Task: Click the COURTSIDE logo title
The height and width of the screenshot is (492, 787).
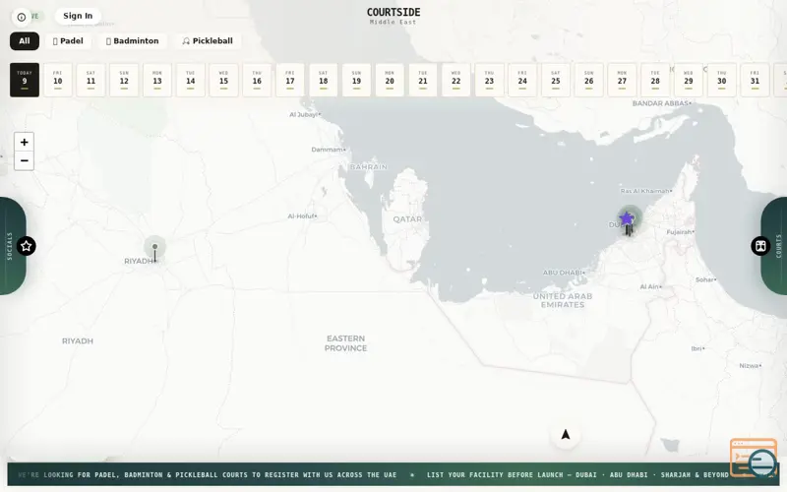Action: [393, 13]
